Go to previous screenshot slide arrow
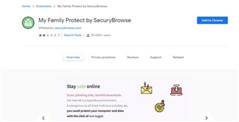This screenshot has height=122, width=239. coord(43,118)
